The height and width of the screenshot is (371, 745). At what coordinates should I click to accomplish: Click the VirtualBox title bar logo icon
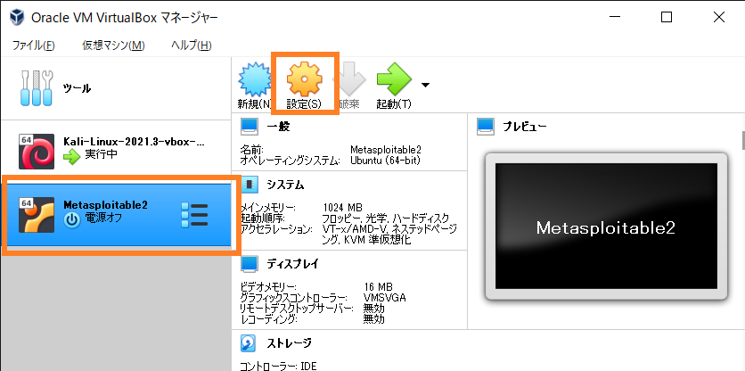[x=18, y=18]
